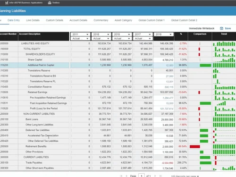This screenshot has height=177, width=236.
Task: Switch to the Commentary tab
Action: (x=101, y=20)
